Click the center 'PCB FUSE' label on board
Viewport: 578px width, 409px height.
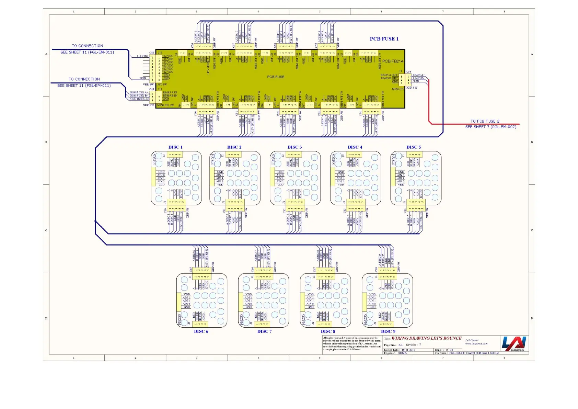click(276, 77)
